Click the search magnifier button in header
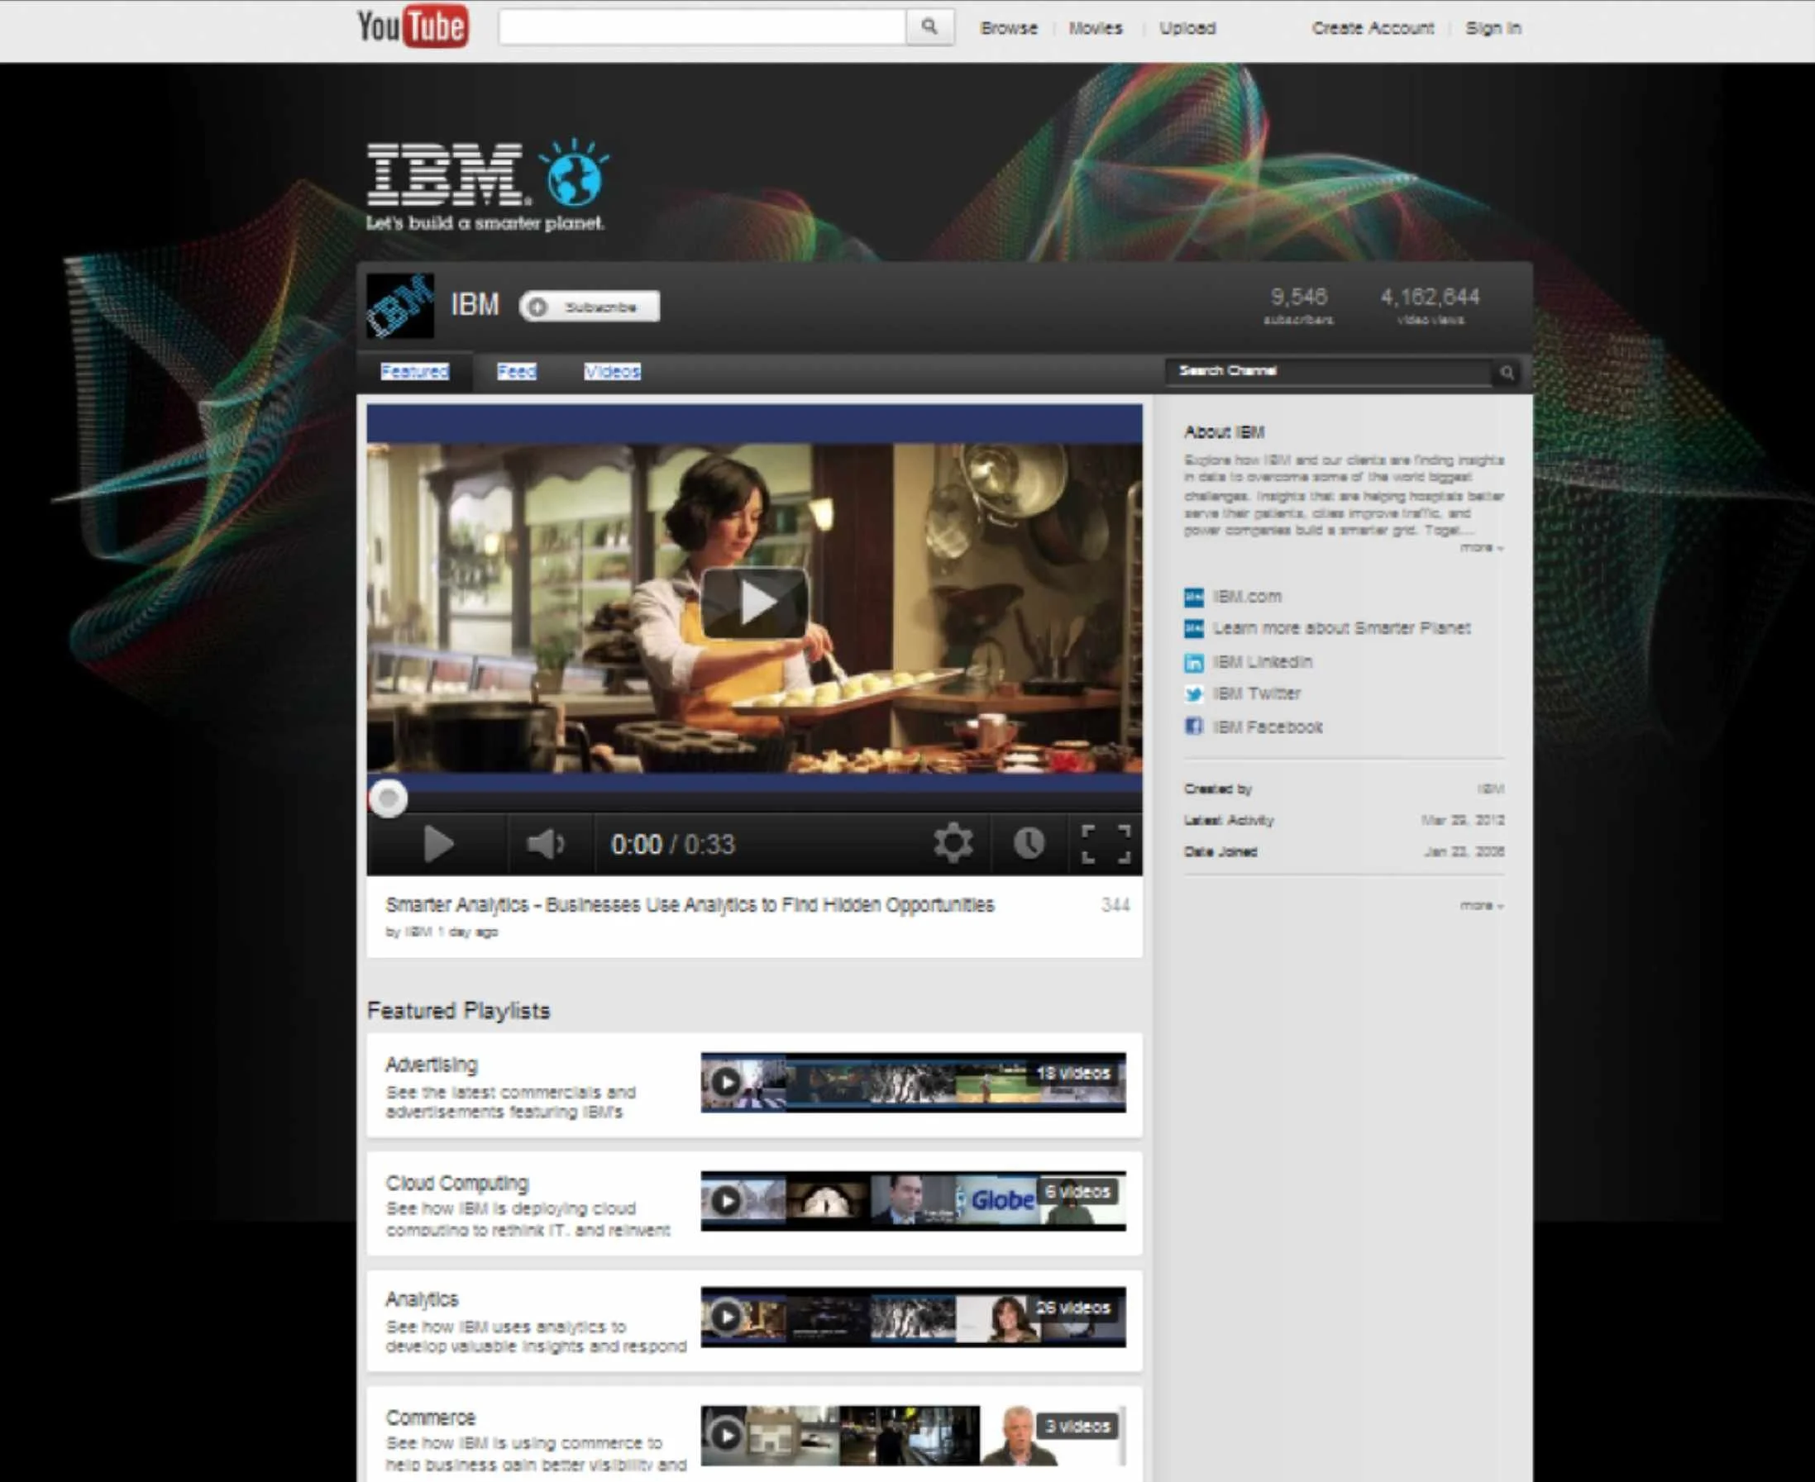 (x=929, y=27)
